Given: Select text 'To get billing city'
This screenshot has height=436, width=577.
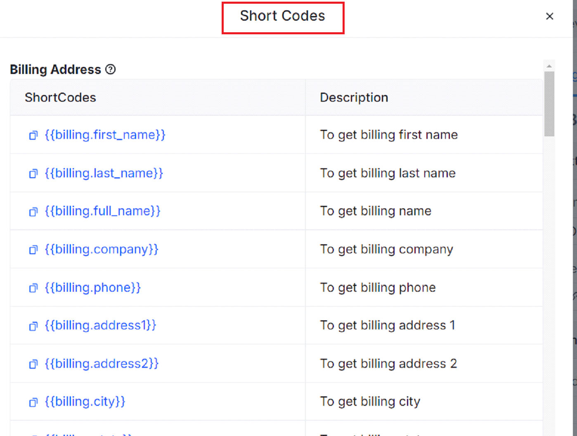Looking at the screenshot, I should coord(370,401).
